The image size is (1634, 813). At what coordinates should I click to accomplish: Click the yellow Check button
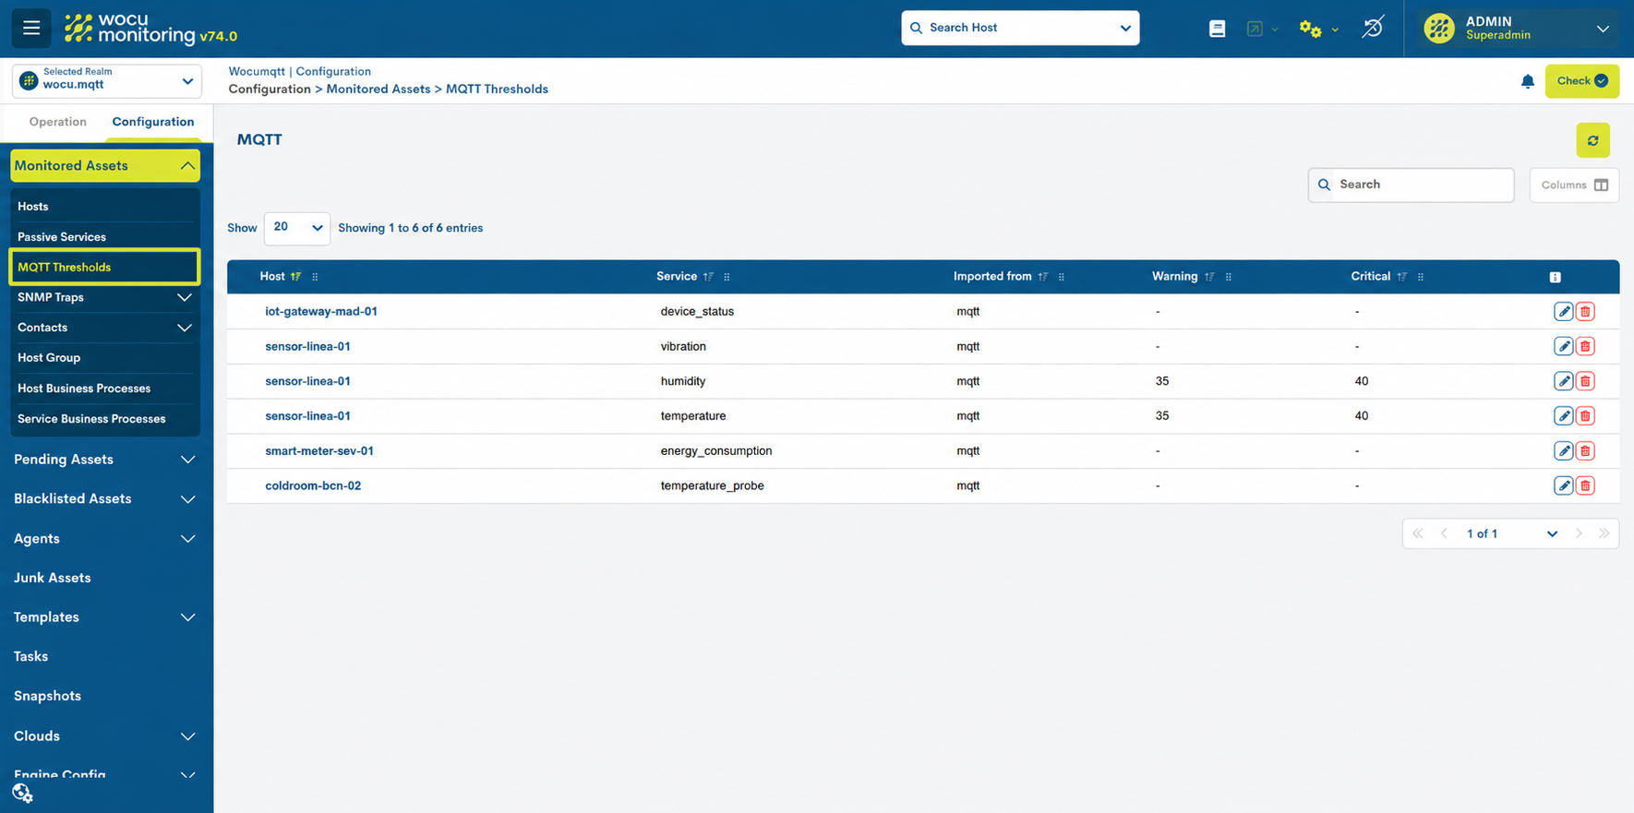point(1581,81)
